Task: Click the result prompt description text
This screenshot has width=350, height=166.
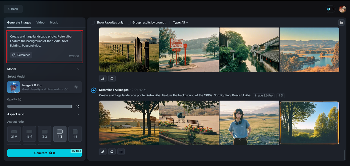Action: tap(175, 95)
